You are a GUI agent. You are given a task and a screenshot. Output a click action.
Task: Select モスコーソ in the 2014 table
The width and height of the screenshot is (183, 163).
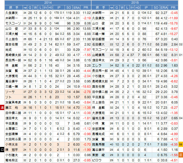pos(13,23)
